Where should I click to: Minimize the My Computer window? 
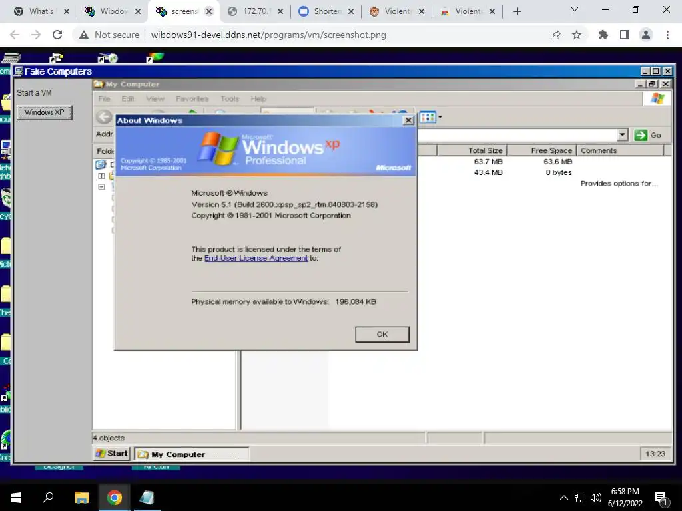click(640, 85)
